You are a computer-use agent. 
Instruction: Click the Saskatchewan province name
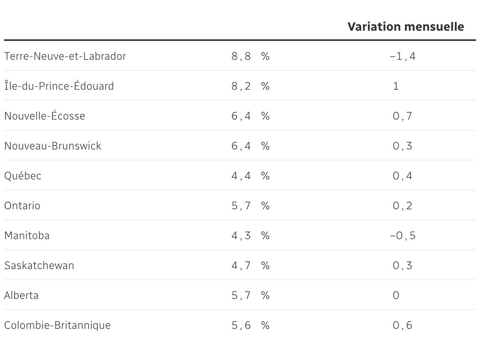[39, 266]
